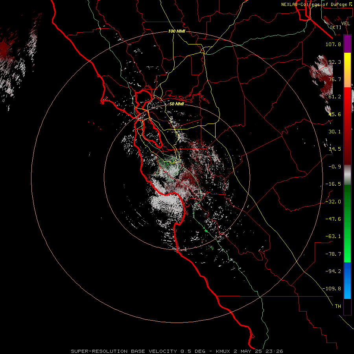Pick the black TH segment of the scale
The image size is (354, 354).
point(347,307)
